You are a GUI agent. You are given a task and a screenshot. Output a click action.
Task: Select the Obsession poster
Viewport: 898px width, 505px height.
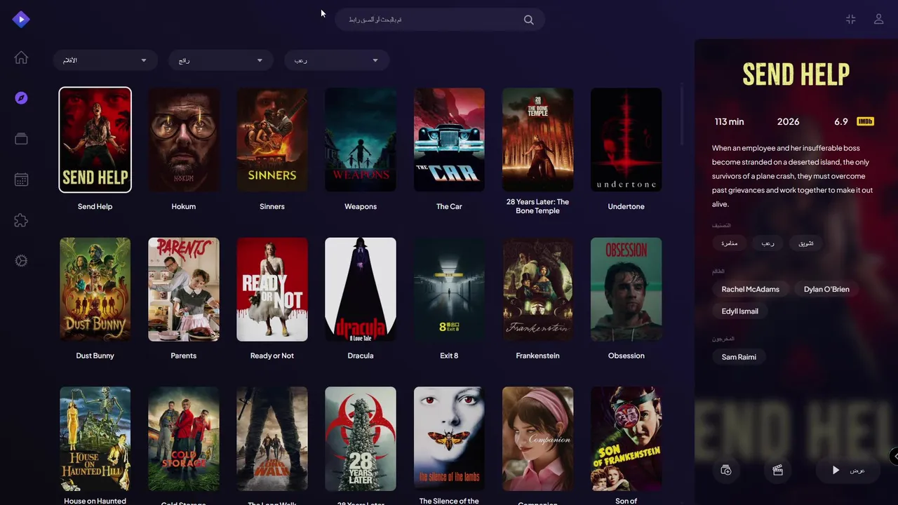point(626,290)
